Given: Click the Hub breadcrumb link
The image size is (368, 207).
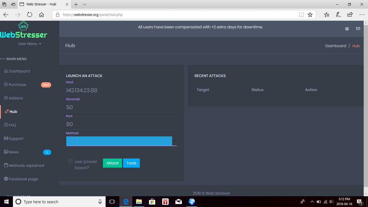Looking at the screenshot, I should (x=356, y=46).
